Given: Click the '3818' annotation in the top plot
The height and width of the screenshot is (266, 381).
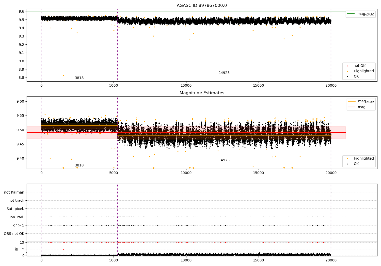Looking at the screenshot, I should (x=79, y=78).
